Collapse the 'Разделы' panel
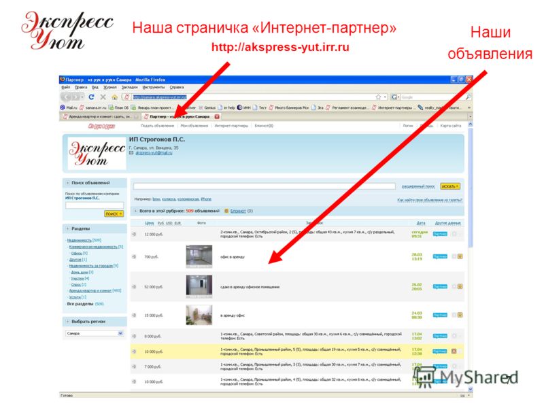Image resolution: width=544 pixels, height=408 pixels. coord(67,229)
